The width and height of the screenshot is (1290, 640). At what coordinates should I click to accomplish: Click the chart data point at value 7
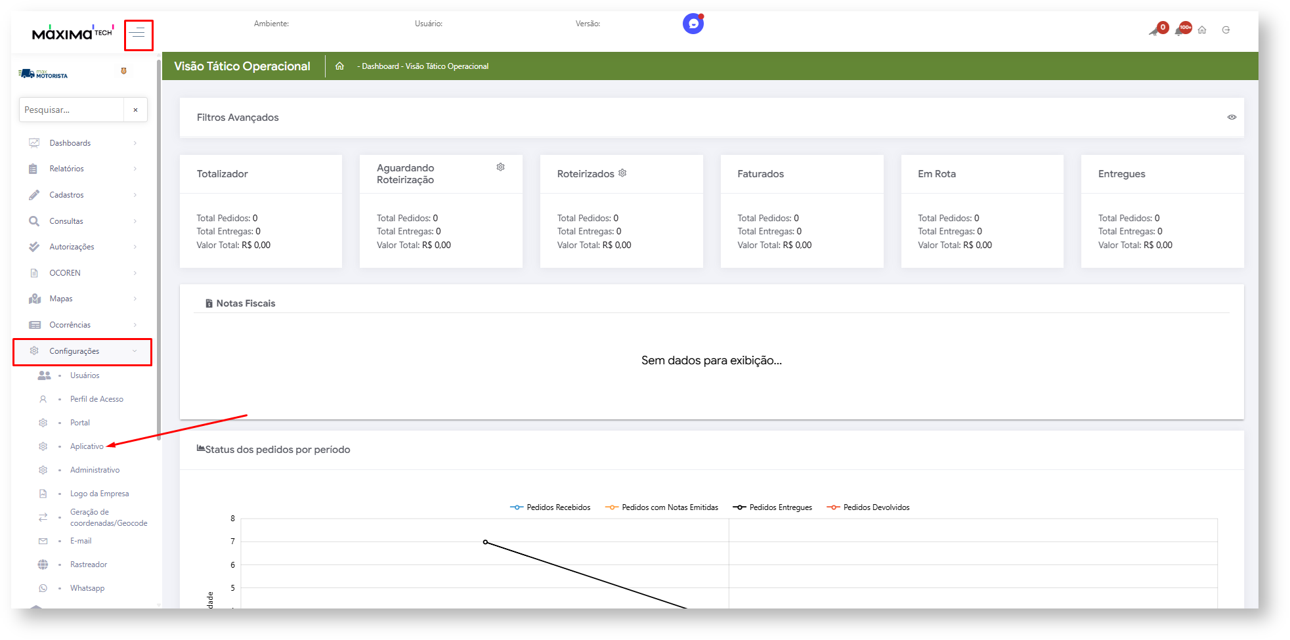click(x=485, y=542)
